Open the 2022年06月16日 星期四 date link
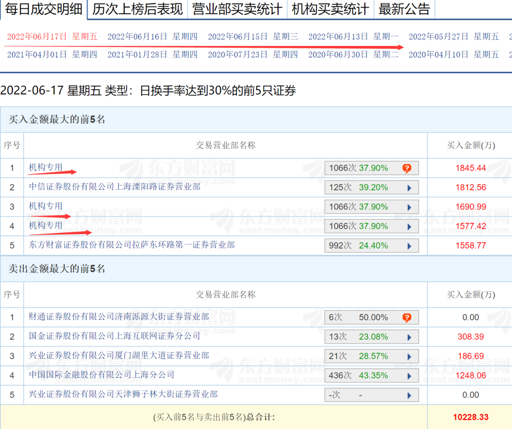This screenshot has width=512, height=429. (152, 37)
